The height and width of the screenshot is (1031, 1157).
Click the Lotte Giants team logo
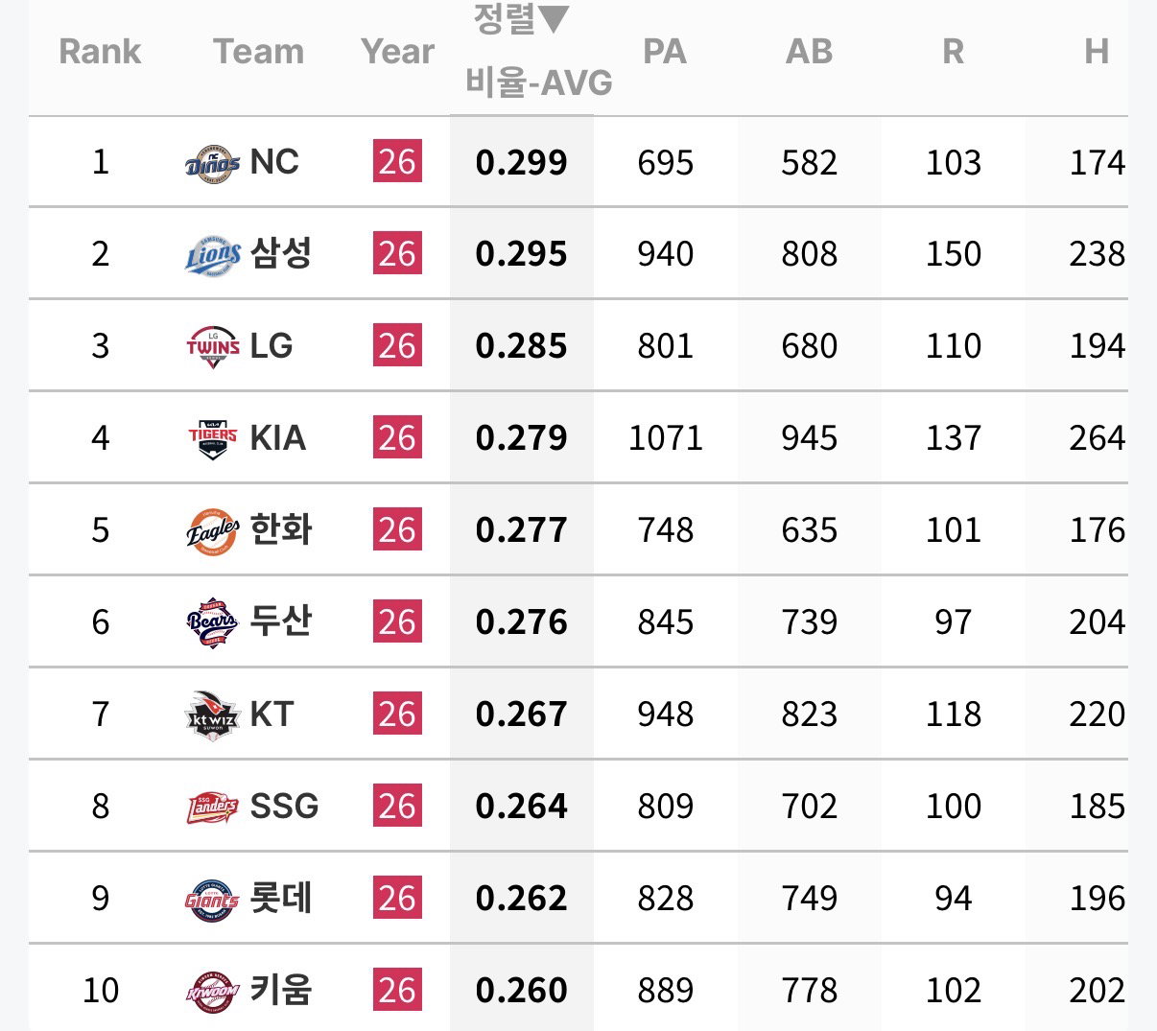click(212, 900)
